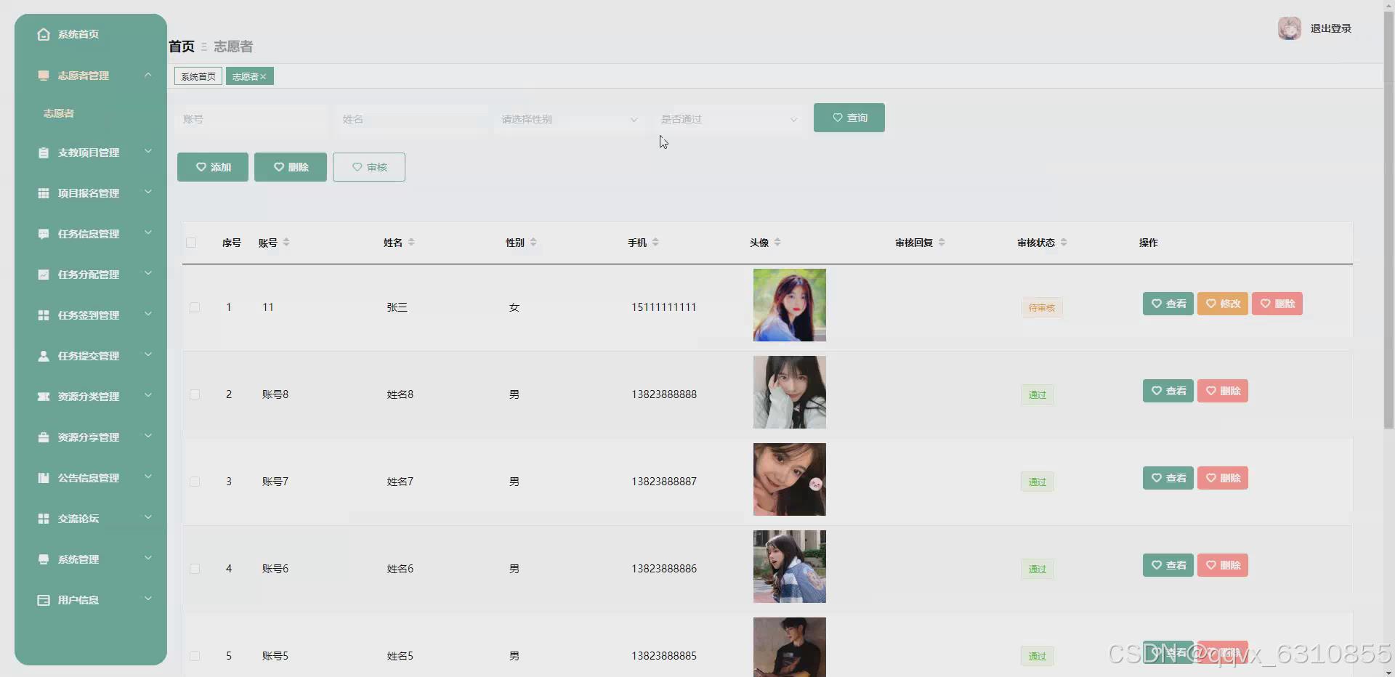Click the 审核 button
This screenshot has height=677, width=1395.
pos(369,167)
